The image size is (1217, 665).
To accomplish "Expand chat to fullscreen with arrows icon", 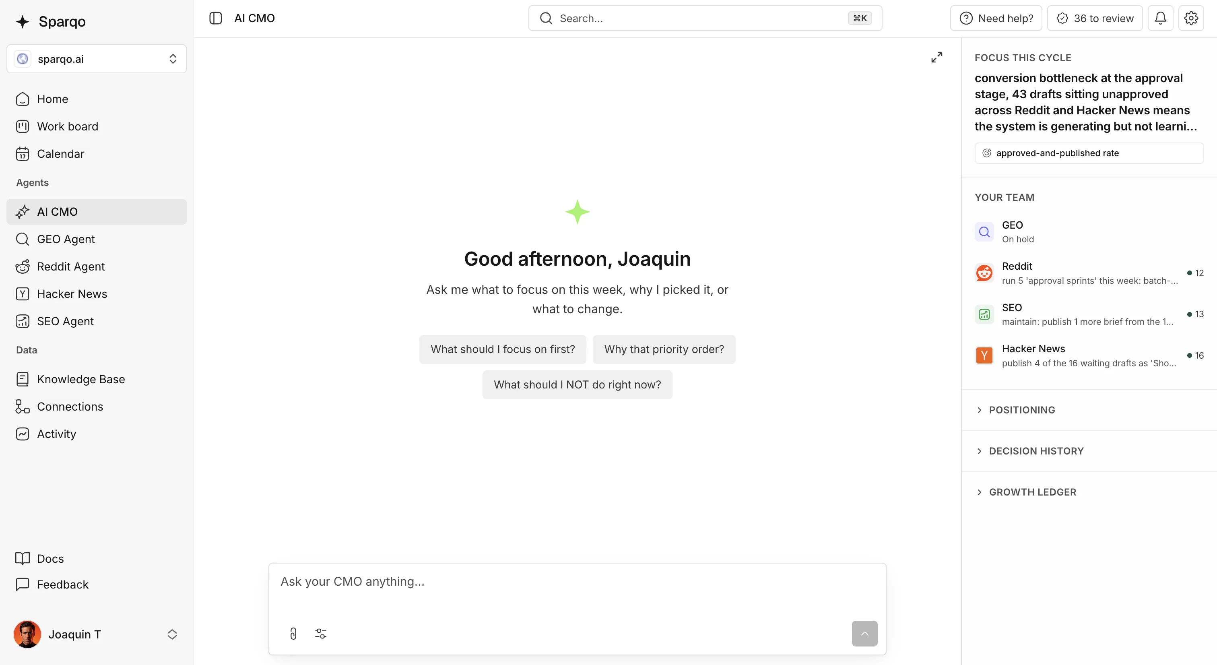I will click(936, 57).
